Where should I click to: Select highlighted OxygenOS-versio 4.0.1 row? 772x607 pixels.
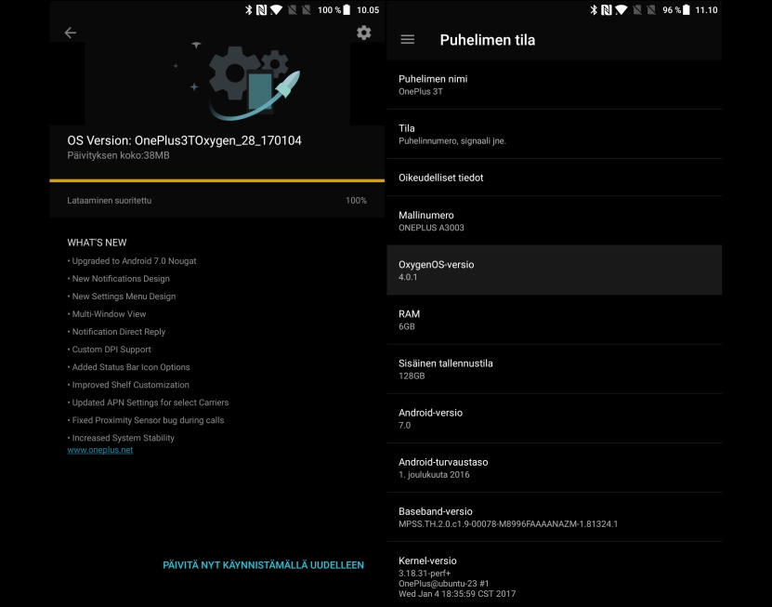(x=555, y=270)
